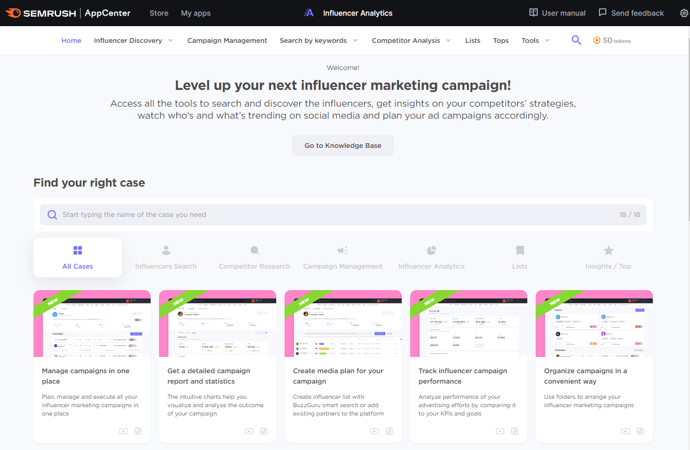Select the Campaign Management megaphone icon
The width and height of the screenshot is (690, 450).
343,250
